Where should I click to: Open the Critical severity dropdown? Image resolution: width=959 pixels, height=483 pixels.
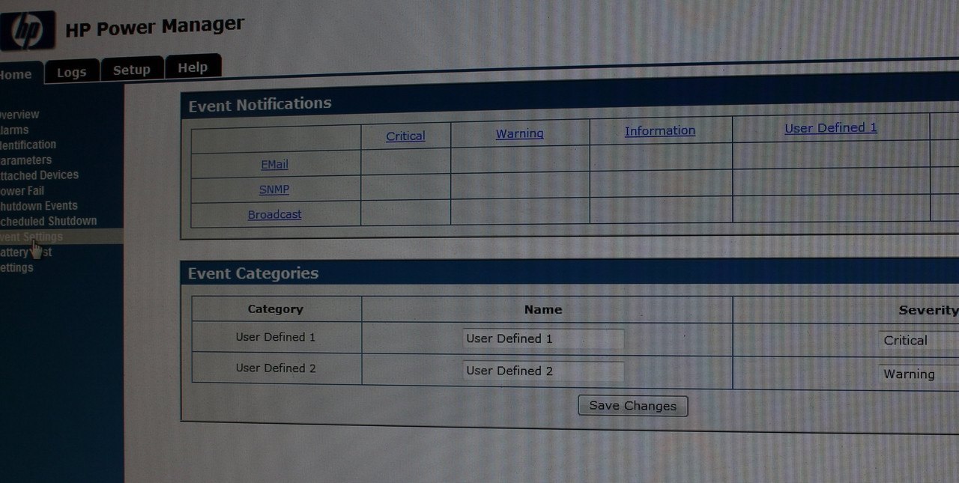coord(919,341)
